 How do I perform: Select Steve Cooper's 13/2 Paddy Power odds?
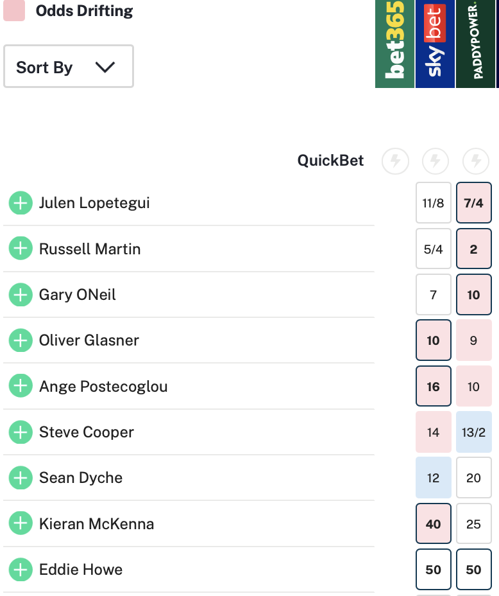coord(473,432)
